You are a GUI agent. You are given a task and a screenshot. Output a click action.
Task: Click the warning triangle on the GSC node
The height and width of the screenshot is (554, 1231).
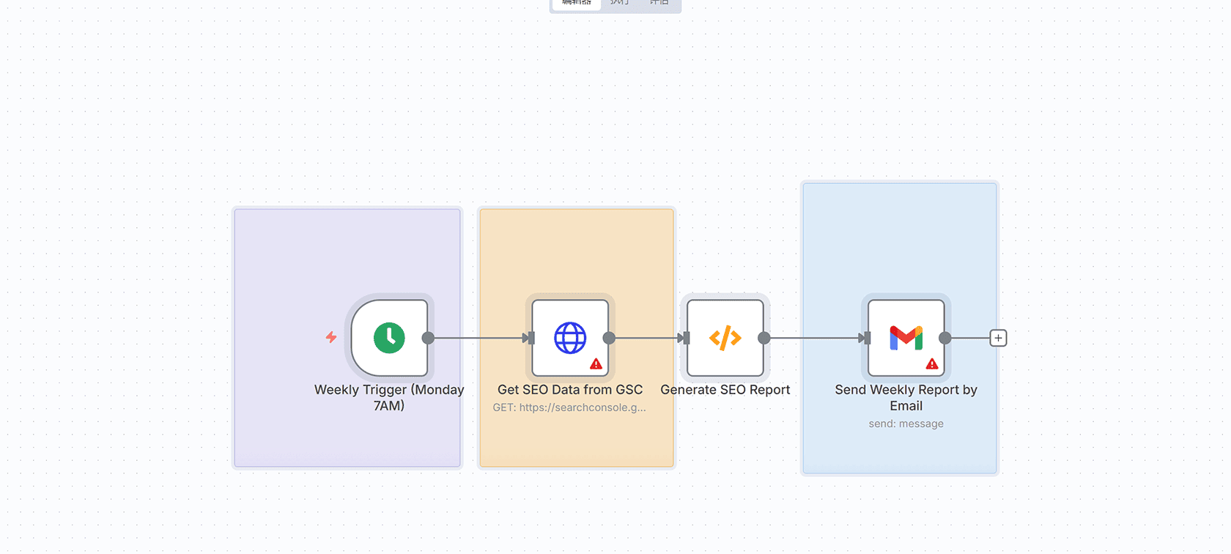[596, 364]
